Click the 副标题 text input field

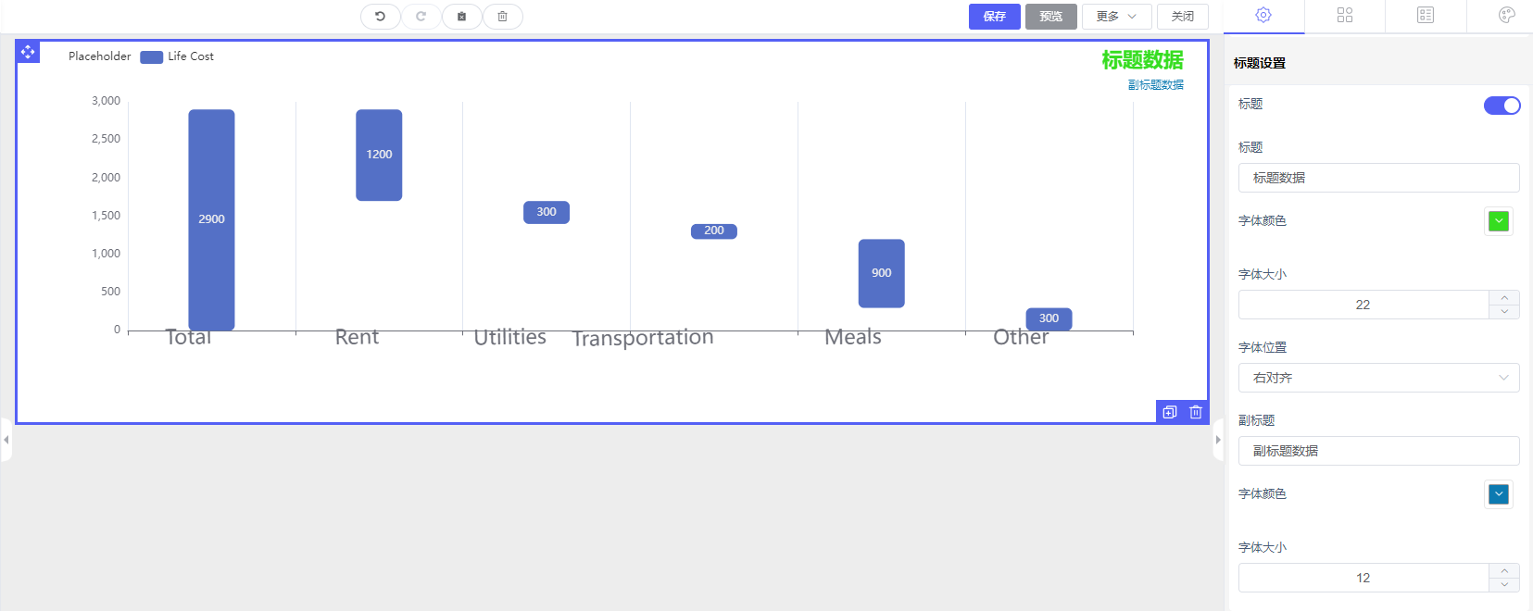tap(1378, 451)
